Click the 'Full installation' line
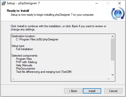The height and width of the screenshot is (97, 126). [x=25, y=49]
